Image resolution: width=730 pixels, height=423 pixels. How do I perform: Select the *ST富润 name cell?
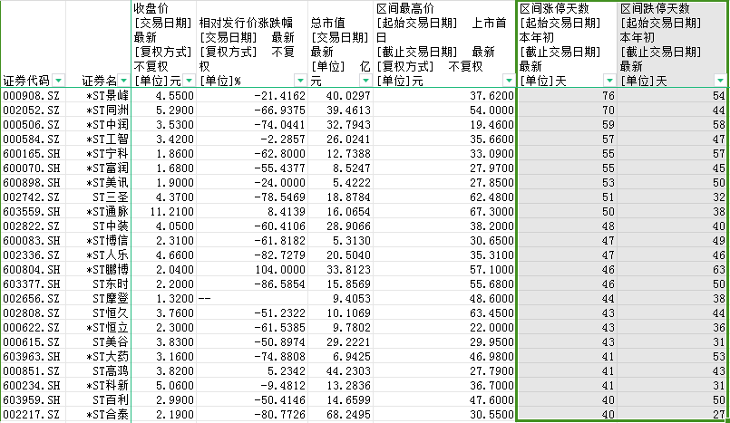[98, 168]
